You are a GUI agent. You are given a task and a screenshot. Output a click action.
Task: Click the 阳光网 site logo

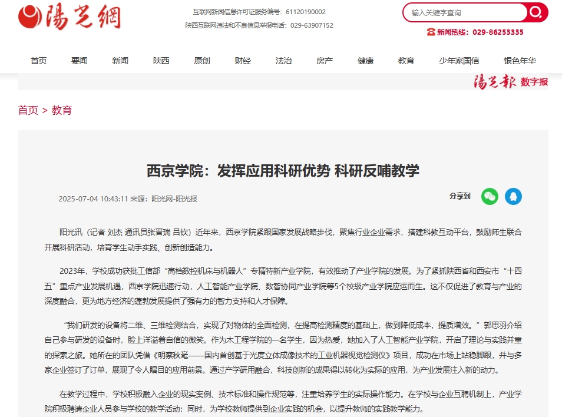coord(70,17)
